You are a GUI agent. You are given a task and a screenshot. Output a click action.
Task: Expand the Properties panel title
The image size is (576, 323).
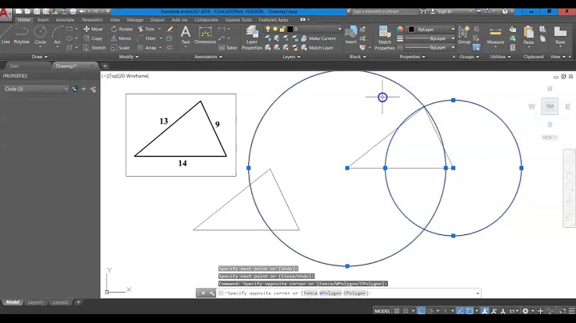pyautogui.click(x=412, y=57)
